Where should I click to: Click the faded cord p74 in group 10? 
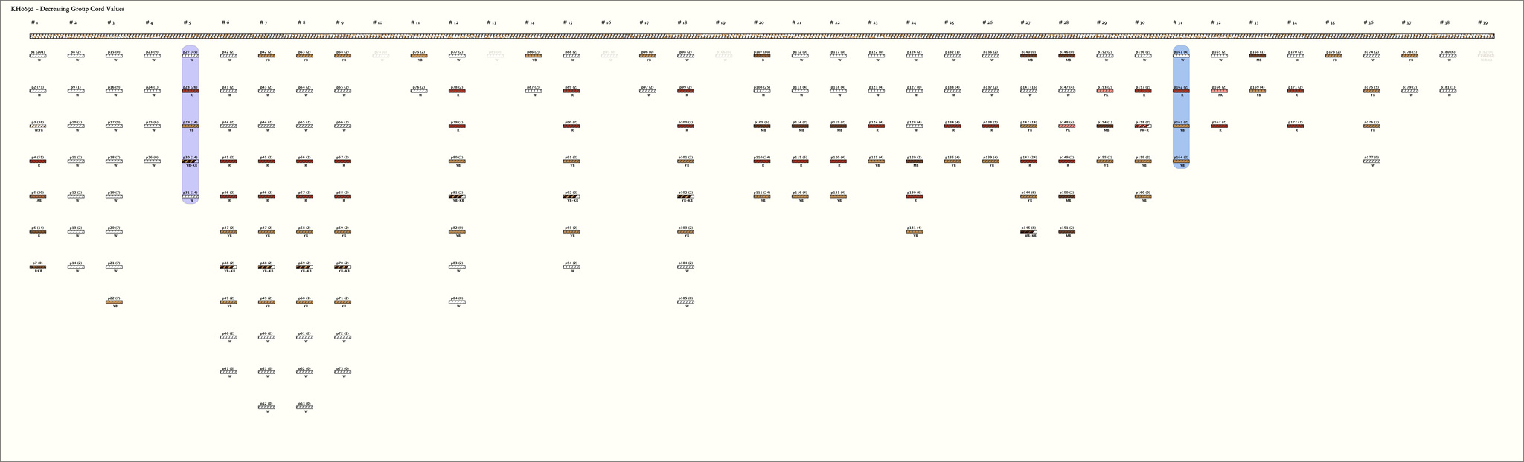(x=380, y=56)
